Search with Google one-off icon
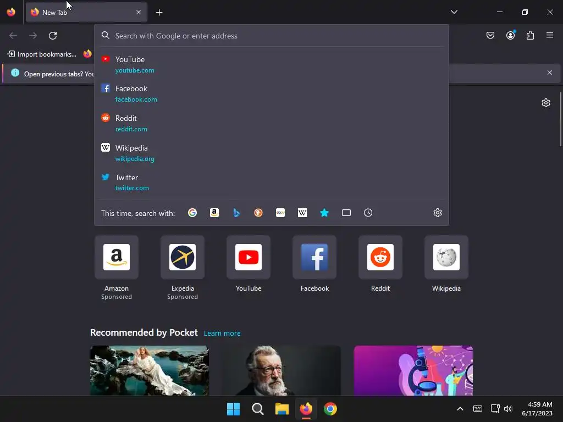This screenshot has width=563, height=422. pyautogui.click(x=192, y=213)
